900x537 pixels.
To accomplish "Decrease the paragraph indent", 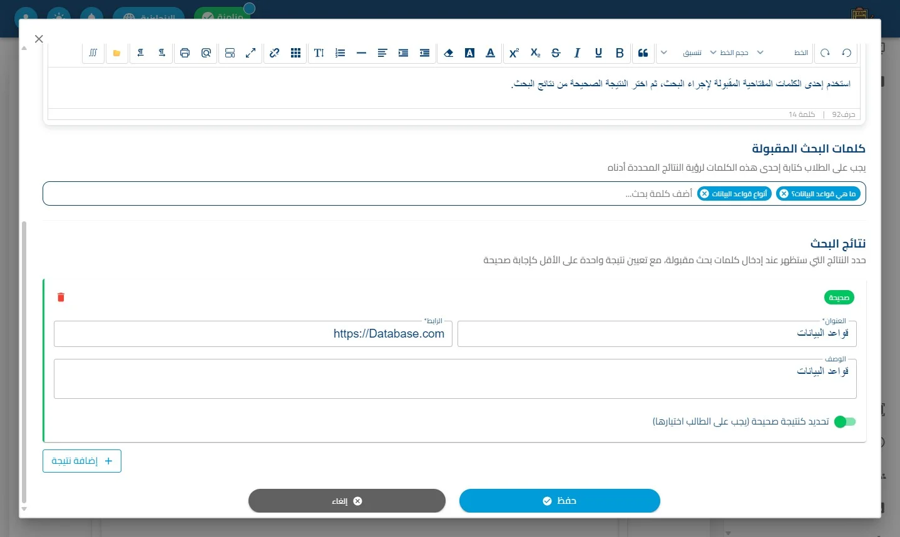I will [425, 53].
